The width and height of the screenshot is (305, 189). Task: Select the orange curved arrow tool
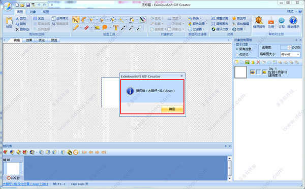coord(84,20)
